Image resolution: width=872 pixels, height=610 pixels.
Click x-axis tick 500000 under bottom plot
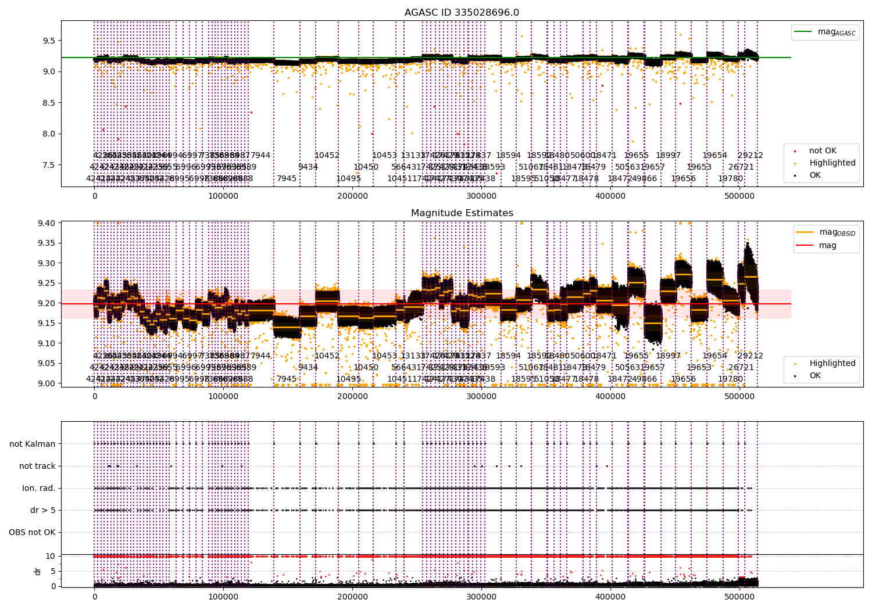[739, 596]
